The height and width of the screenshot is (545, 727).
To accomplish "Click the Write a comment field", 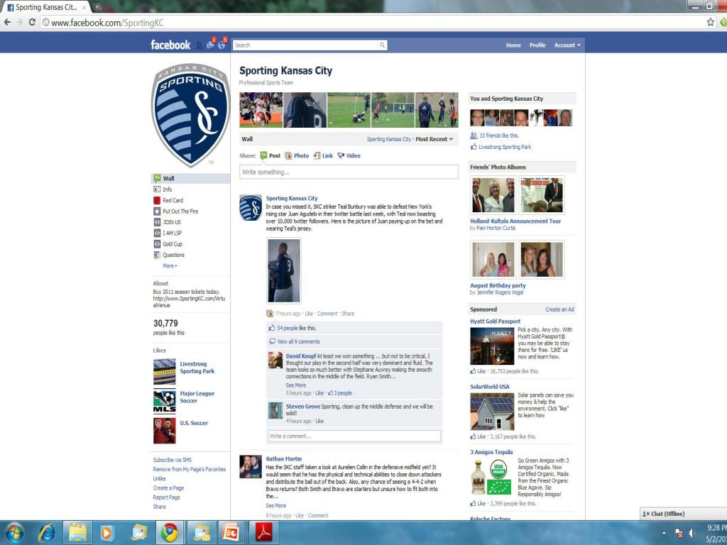I will coord(354,436).
